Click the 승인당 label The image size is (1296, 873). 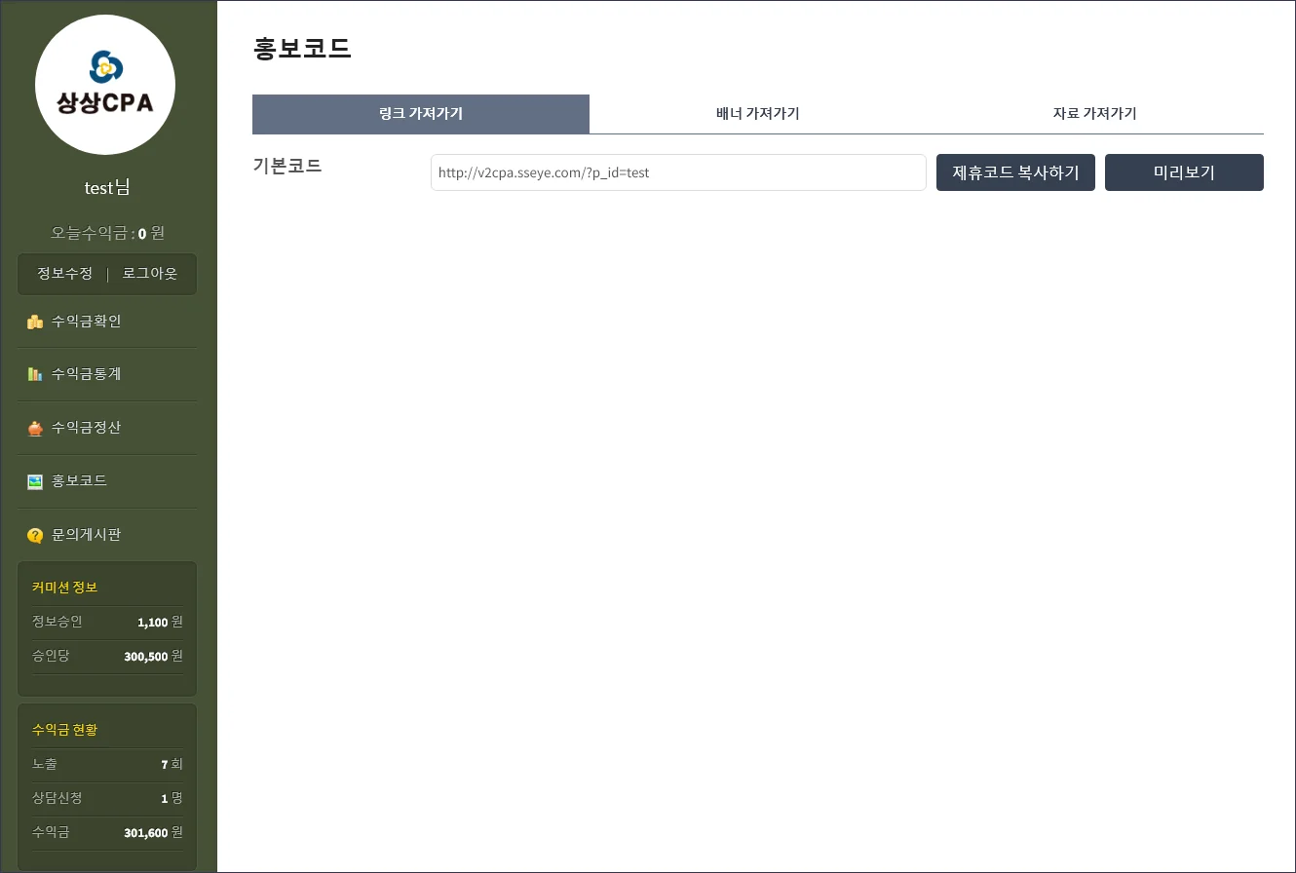point(51,656)
